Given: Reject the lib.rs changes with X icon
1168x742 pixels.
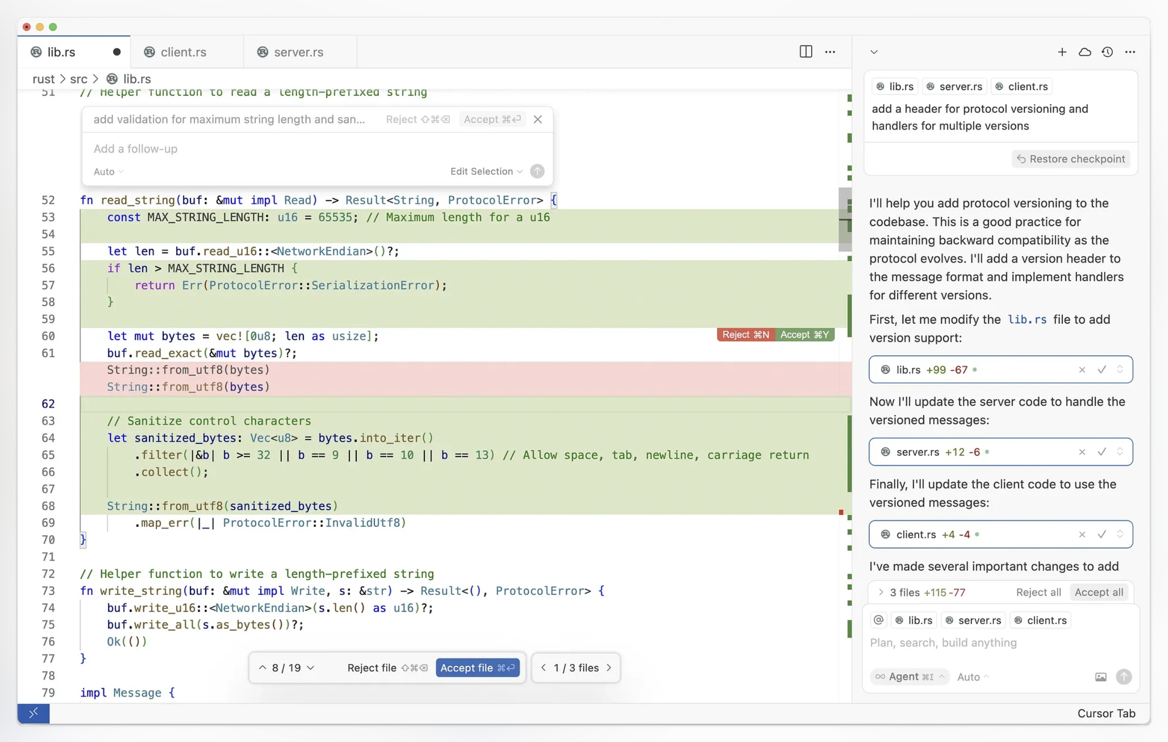Looking at the screenshot, I should coord(1082,369).
